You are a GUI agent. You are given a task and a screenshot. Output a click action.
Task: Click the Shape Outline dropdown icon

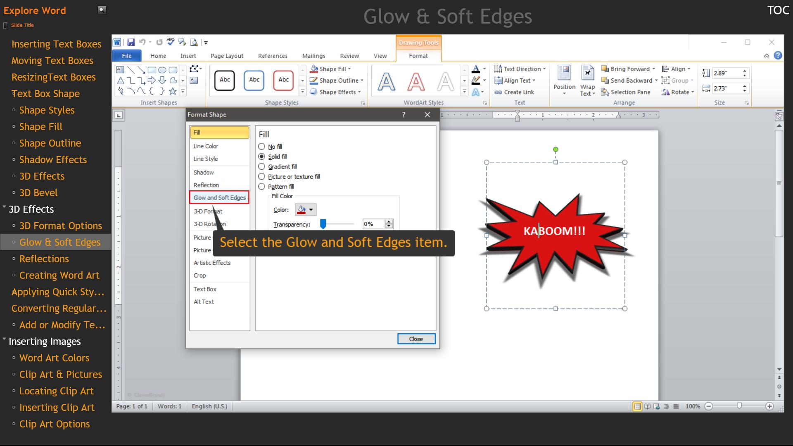(x=359, y=81)
